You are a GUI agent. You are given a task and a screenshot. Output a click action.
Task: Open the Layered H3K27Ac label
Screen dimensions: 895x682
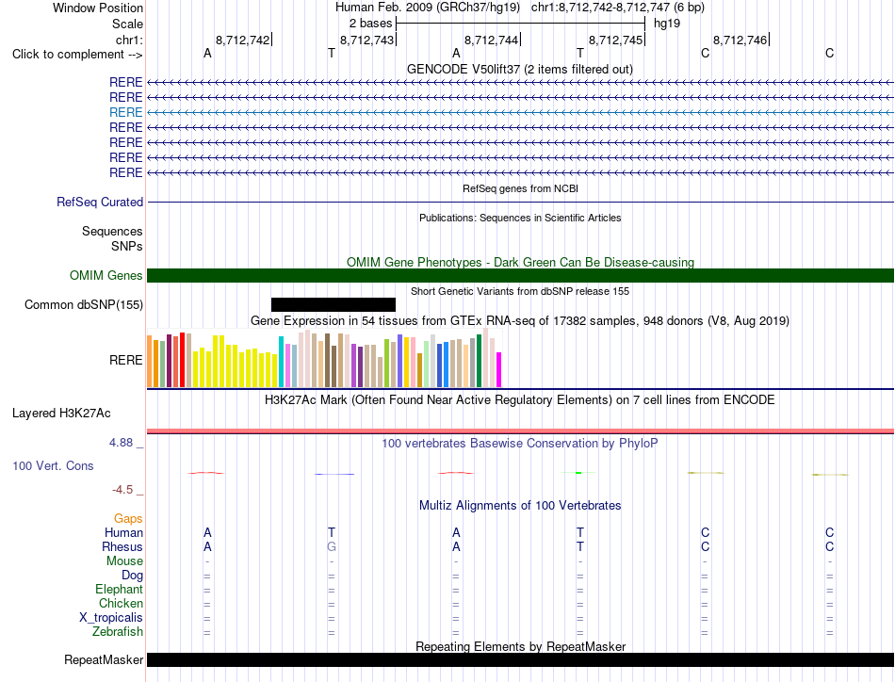61,414
